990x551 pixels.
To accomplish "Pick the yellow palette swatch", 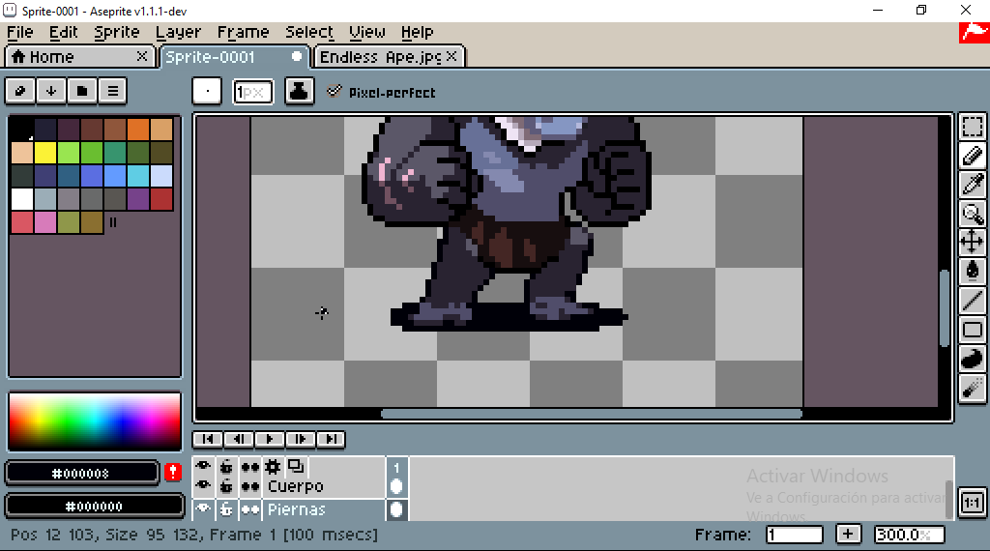I will pos(45,153).
